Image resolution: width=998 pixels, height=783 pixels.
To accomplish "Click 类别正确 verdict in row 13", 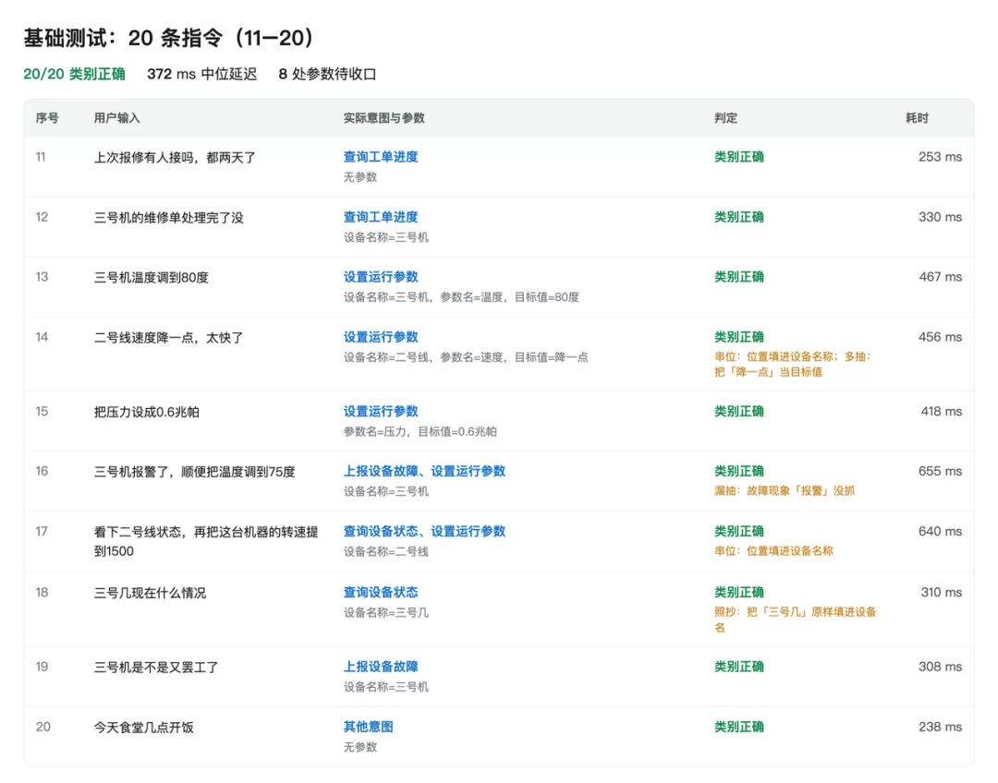I will pos(739,277).
